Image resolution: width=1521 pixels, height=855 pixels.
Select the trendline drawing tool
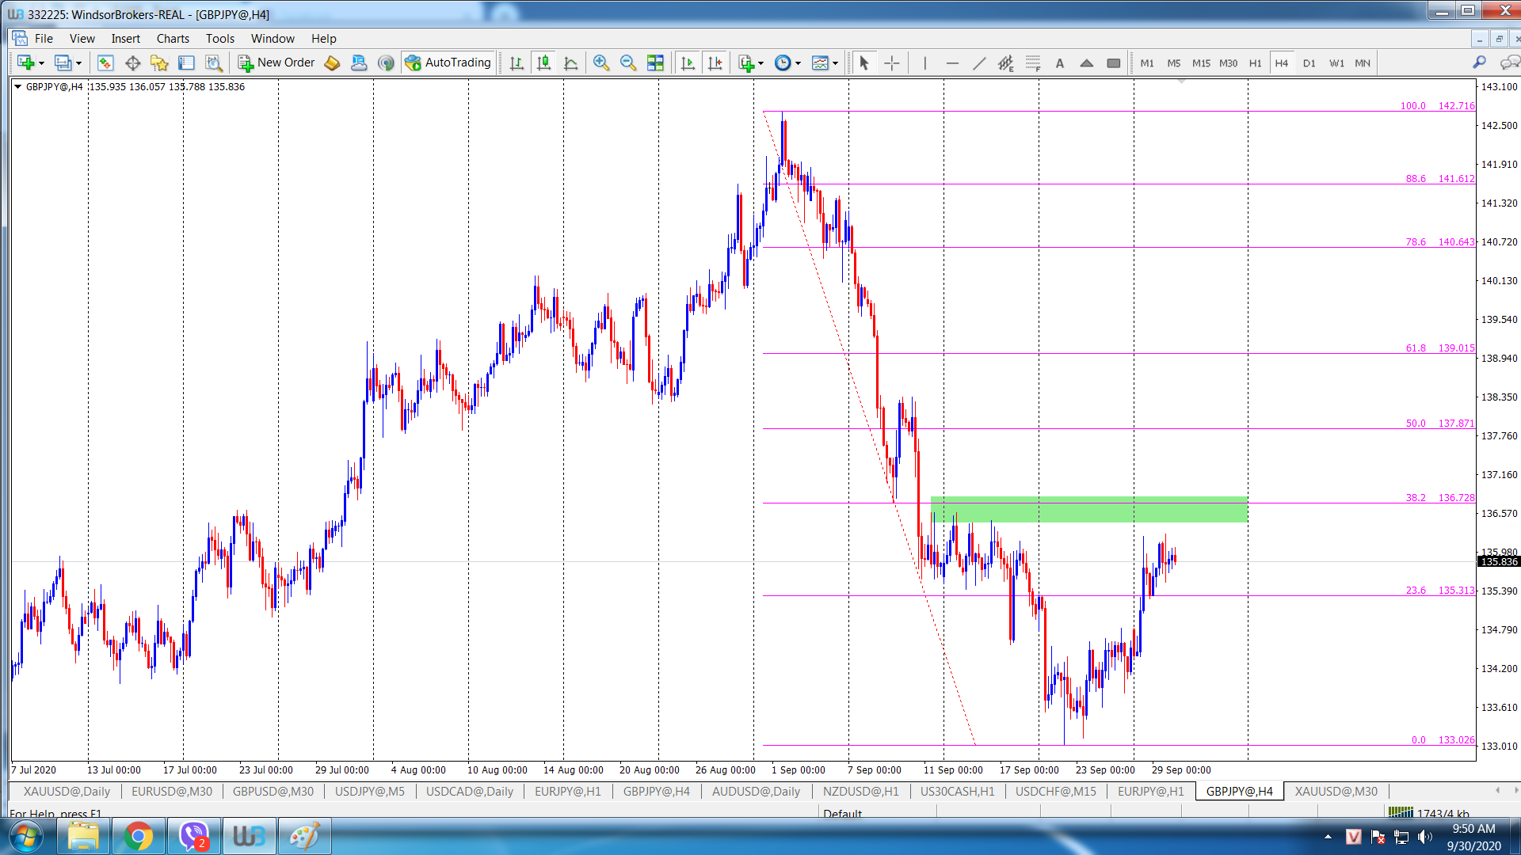(979, 63)
